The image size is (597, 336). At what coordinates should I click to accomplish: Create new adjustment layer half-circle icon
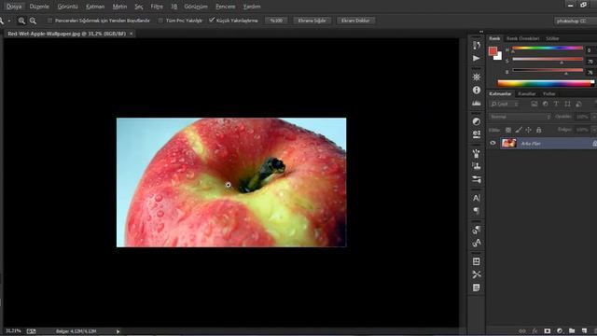click(560, 331)
